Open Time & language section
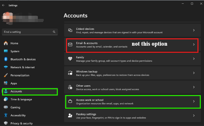Image resolution: width=204 pixels, height=126 pixels. click(30, 99)
